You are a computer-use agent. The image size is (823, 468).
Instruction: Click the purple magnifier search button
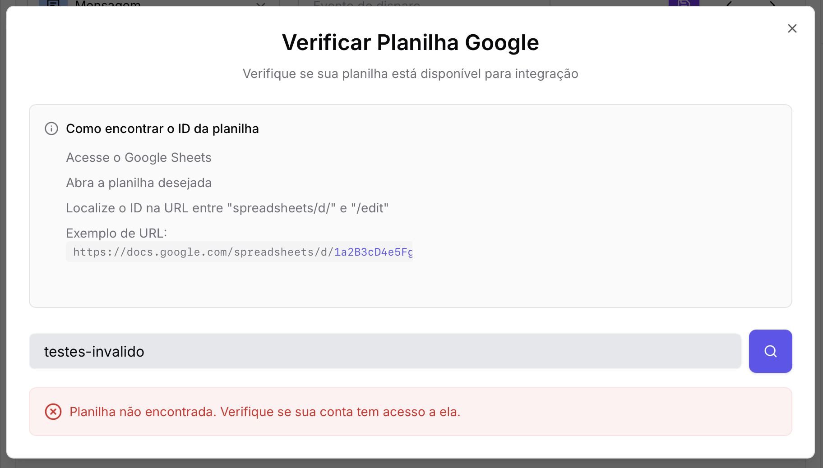pos(770,351)
